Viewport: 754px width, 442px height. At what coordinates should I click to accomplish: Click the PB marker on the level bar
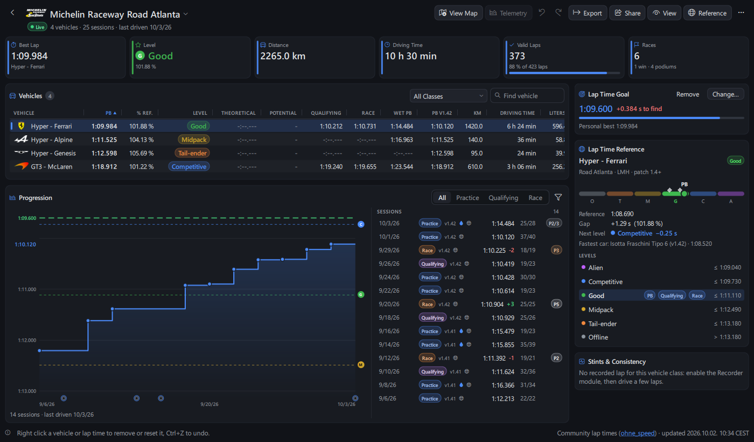684,193
